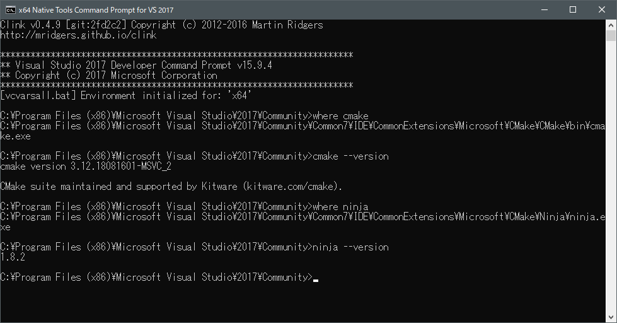Viewport: 617px width, 323px height.
Task: Click the http://mridgers.github.io/clink URL text
Action: coord(78,35)
